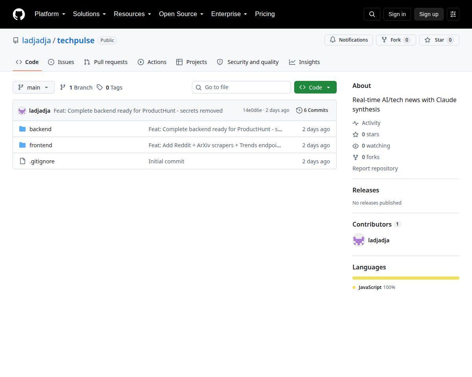
Task: Open the backend folder icon
Action: pyautogui.click(x=22, y=129)
